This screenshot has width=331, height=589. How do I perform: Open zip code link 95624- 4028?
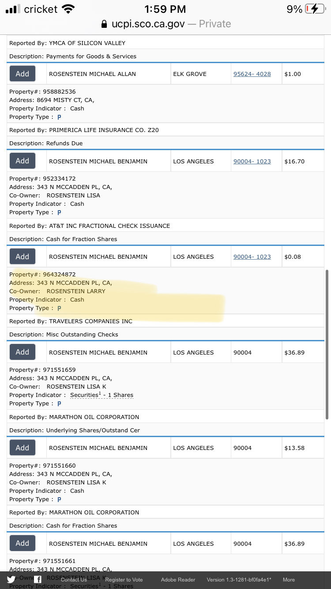coord(252,74)
